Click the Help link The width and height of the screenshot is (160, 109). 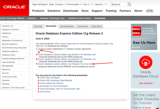tap(51, 4)
